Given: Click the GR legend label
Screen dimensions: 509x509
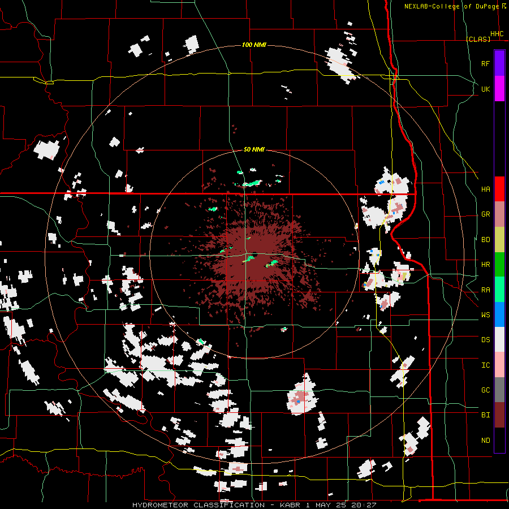Looking at the screenshot, I should pos(485,214).
